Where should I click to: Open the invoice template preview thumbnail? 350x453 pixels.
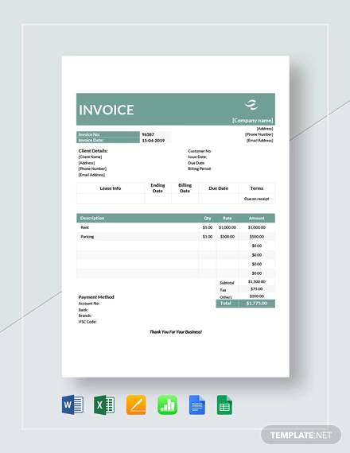click(176, 216)
